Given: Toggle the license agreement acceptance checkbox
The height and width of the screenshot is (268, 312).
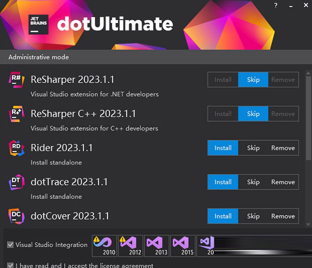Looking at the screenshot, I should (x=11, y=265).
